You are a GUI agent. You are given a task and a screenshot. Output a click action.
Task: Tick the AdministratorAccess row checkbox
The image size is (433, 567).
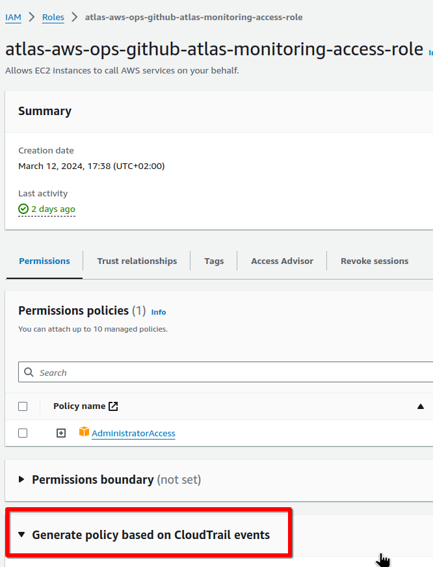click(23, 433)
